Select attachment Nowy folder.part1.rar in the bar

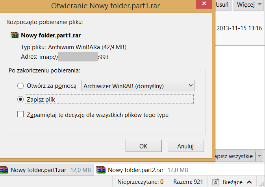(46, 170)
